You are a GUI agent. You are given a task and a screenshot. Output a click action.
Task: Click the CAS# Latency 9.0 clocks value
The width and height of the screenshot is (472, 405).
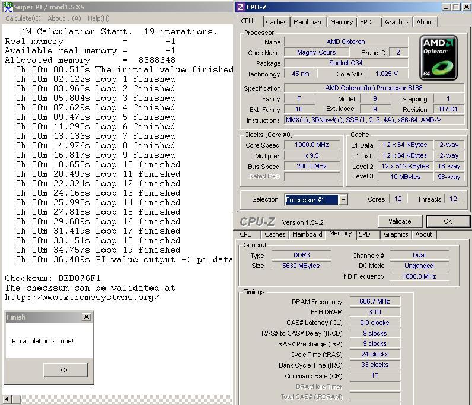[375, 323]
